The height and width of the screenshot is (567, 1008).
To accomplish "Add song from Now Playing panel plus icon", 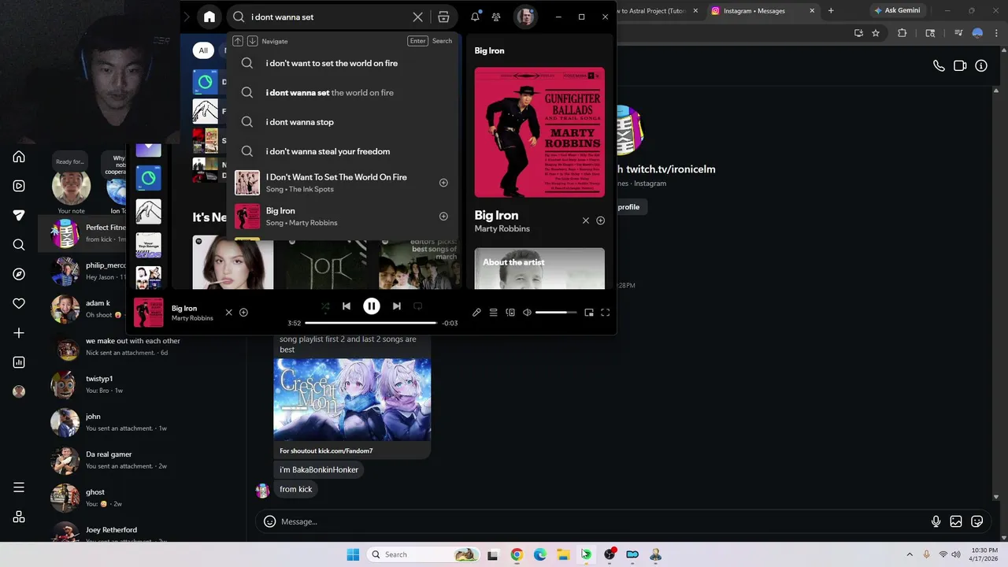I will click(x=600, y=220).
